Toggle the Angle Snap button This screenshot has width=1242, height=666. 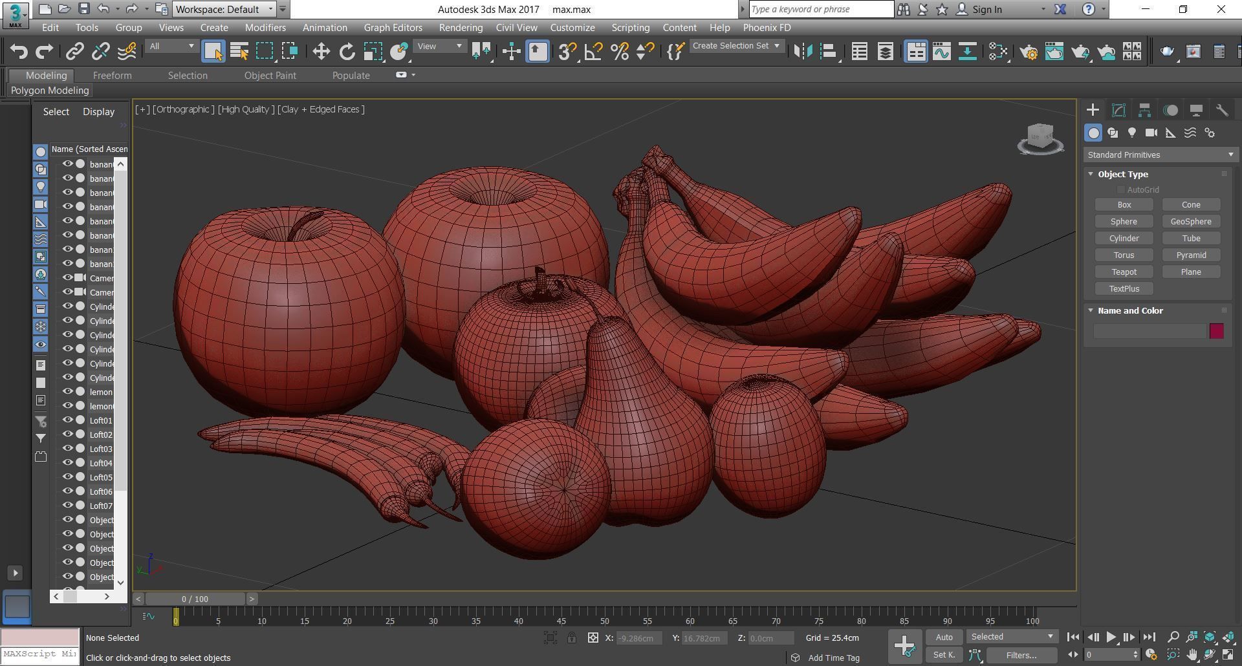coord(593,51)
